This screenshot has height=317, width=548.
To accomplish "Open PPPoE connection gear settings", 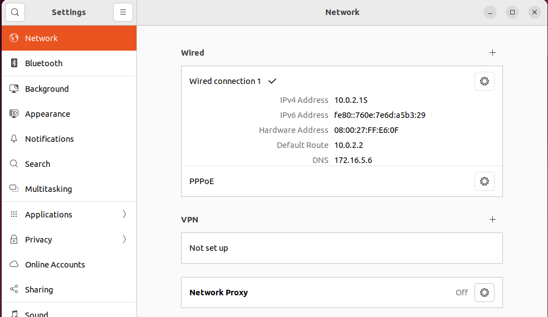I will [484, 181].
